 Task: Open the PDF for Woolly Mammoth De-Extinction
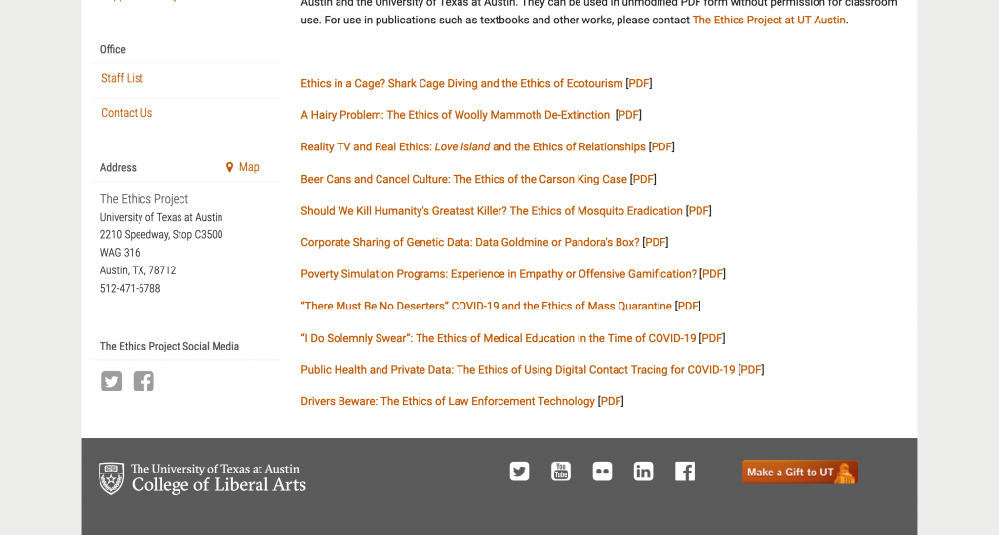tap(628, 115)
